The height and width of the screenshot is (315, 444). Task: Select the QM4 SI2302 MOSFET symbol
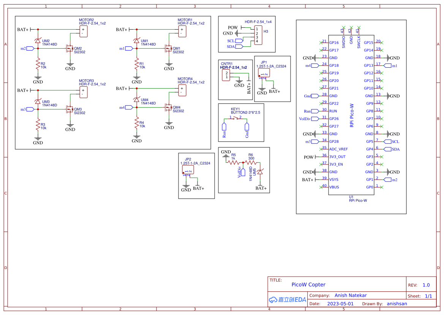tap(169, 107)
